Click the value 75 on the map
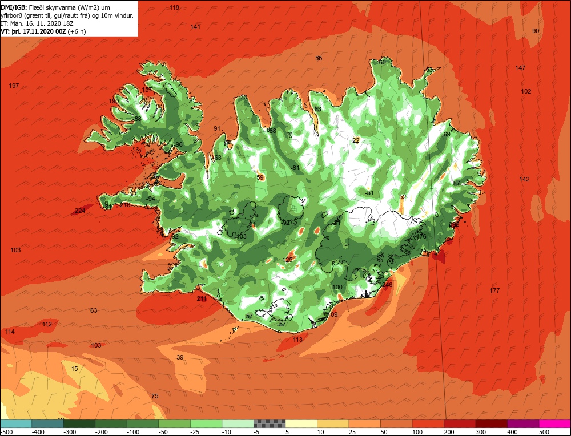Image resolution: width=571 pixels, height=436 pixels. click(155, 396)
